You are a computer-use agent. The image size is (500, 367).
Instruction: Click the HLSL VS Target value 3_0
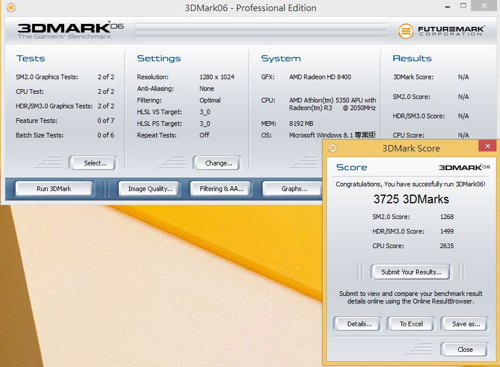click(x=205, y=112)
